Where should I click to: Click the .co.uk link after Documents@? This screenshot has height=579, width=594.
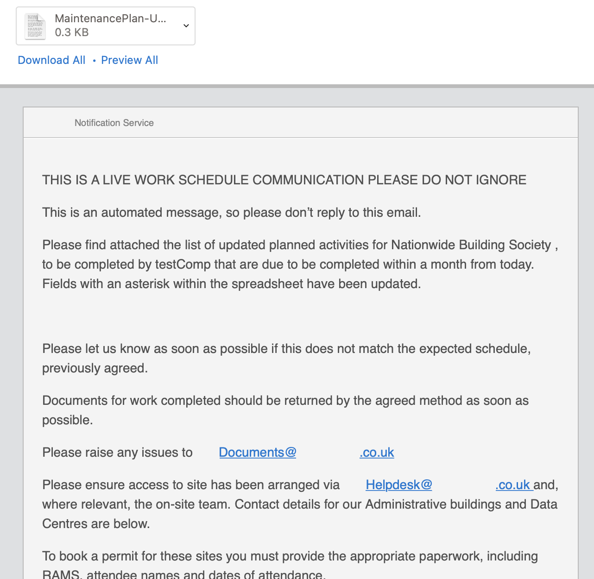377,453
